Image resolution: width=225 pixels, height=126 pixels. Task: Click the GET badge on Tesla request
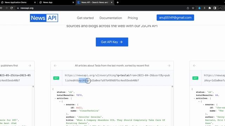[x=56, y=78]
